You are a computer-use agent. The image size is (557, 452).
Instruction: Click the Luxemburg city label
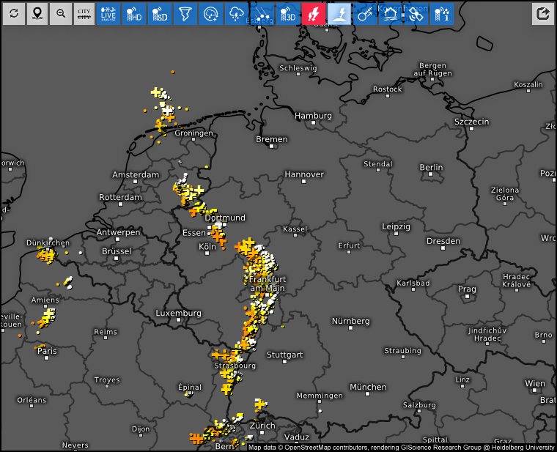click(x=178, y=313)
